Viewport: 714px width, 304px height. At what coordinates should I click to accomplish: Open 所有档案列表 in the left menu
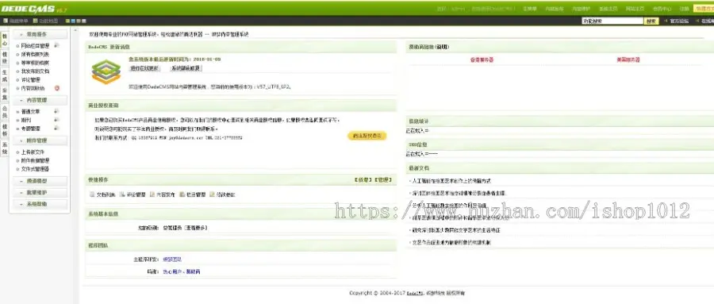[x=35, y=54]
